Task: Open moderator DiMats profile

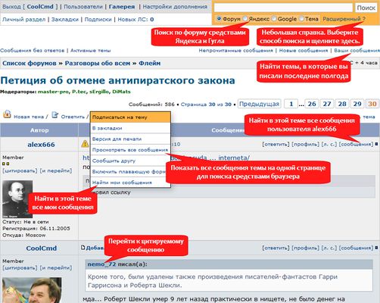Action: [121, 92]
